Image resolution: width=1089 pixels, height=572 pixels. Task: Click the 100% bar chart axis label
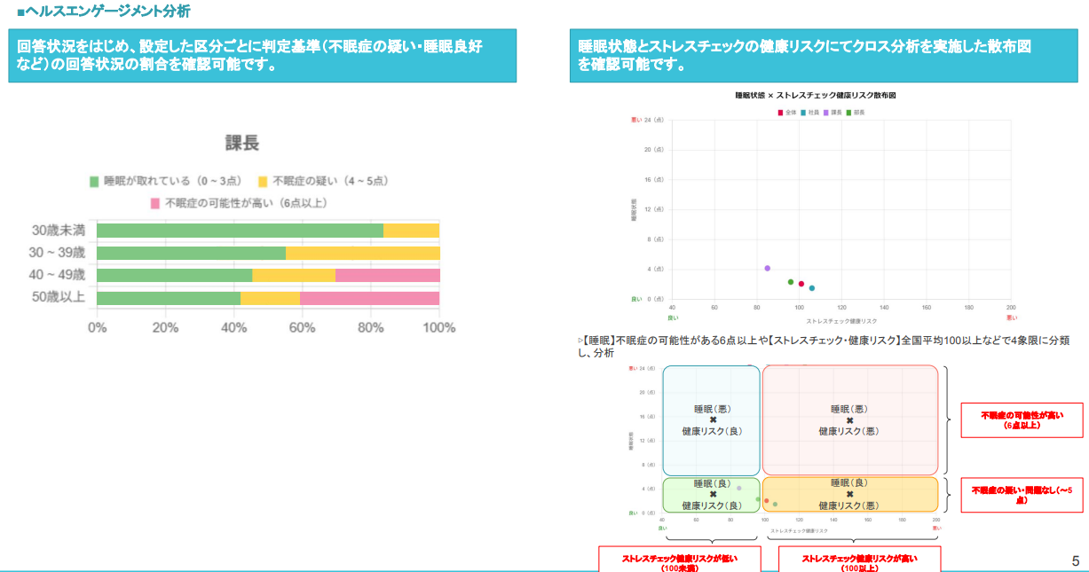click(438, 327)
